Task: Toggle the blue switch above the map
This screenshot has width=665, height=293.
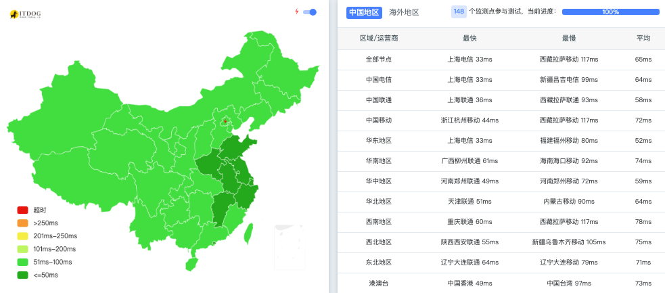Action: (x=311, y=12)
